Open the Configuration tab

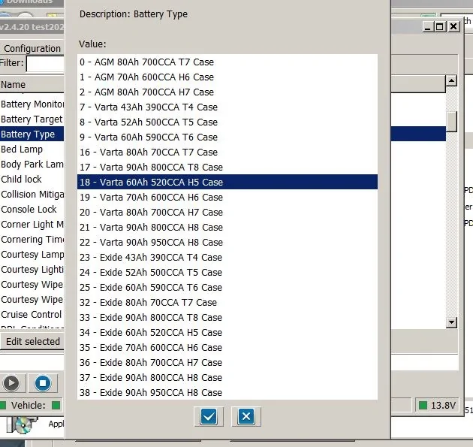point(32,48)
